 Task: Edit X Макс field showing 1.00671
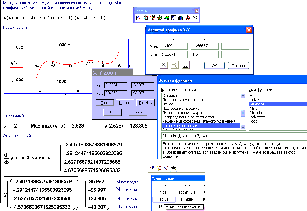174,54
